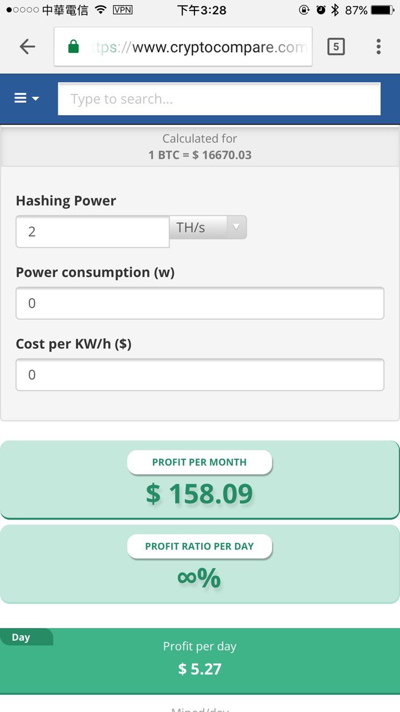Expand the TH/s hashing unit dropdown
The height and width of the screenshot is (712, 400).
click(x=208, y=228)
